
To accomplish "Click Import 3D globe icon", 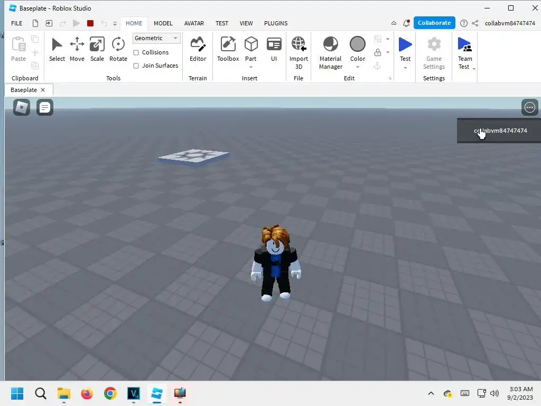I will (x=299, y=44).
